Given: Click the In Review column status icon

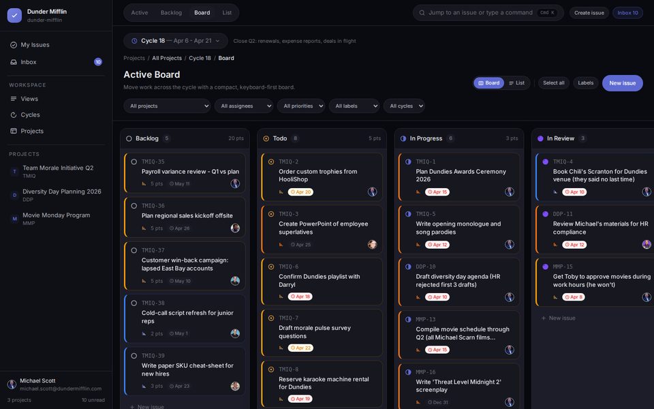Looking at the screenshot, I should coord(540,138).
